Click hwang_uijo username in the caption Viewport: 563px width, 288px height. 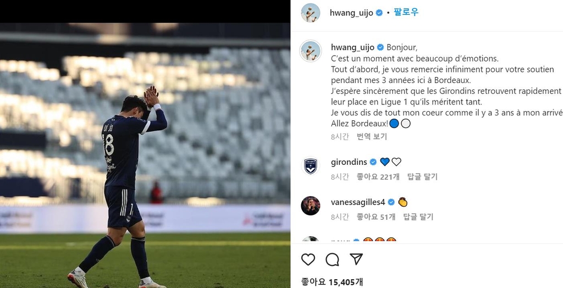[x=352, y=47]
